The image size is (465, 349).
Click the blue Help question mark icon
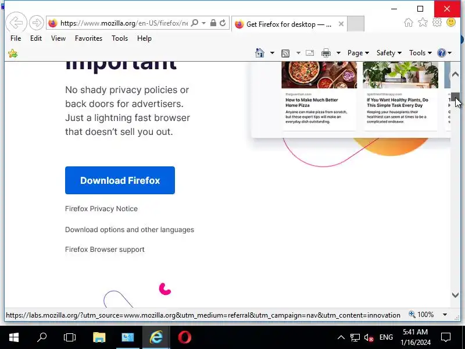click(x=442, y=53)
